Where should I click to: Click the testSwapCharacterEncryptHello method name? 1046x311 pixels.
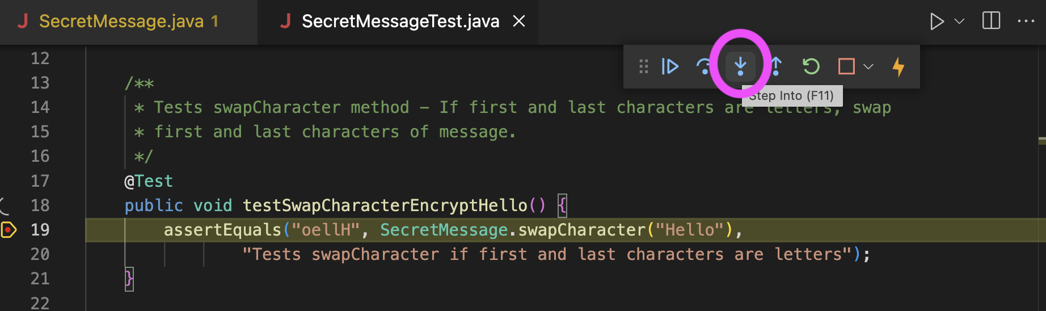(385, 205)
